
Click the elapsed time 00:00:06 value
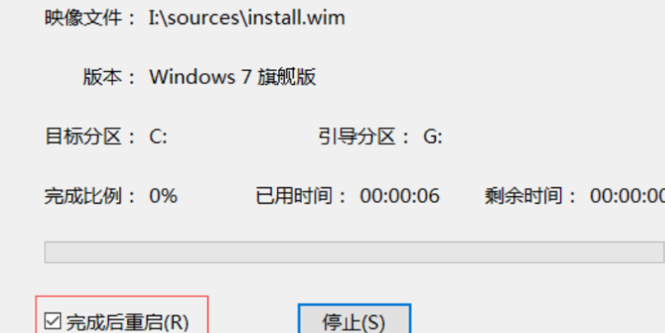(399, 195)
